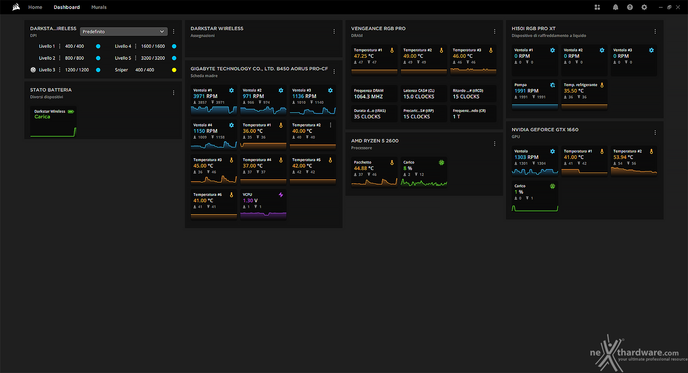
Task: Open the dashboard widgets layout icon
Action: (x=597, y=7)
